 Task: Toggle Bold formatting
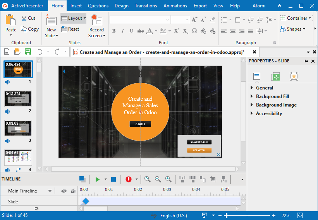(x=114, y=31)
